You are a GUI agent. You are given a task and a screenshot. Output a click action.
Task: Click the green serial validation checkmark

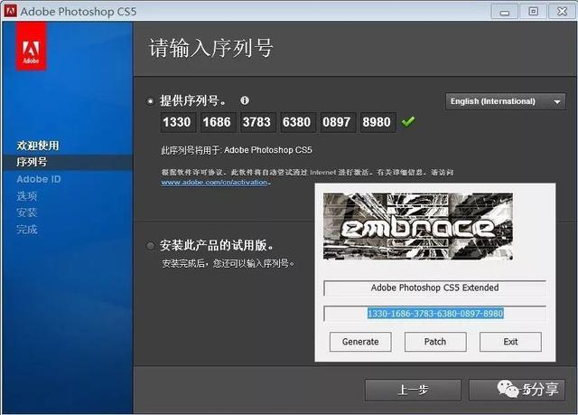pyautogui.click(x=408, y=121)
